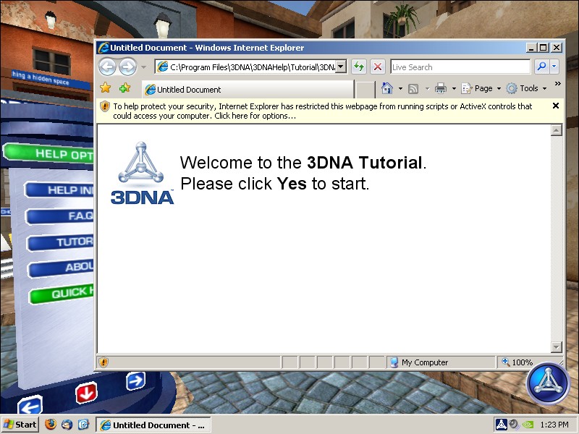Close the yellow Information Bar

[x=555, y=106]
